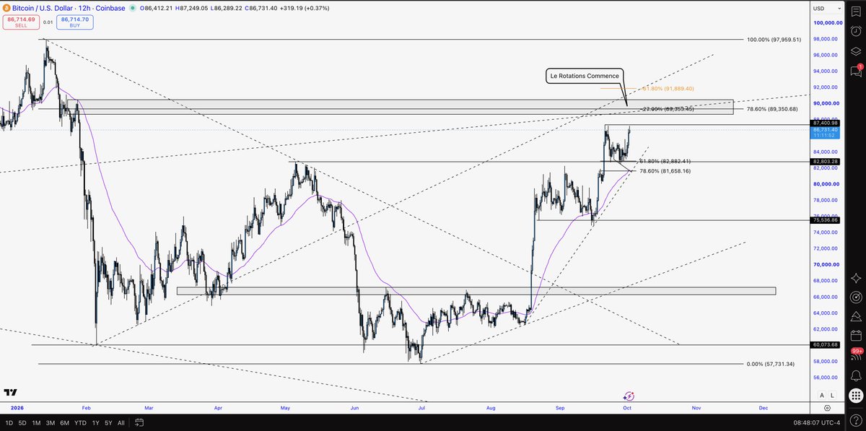
Task: Select the 5Y time range
Action: pos(108,422)
